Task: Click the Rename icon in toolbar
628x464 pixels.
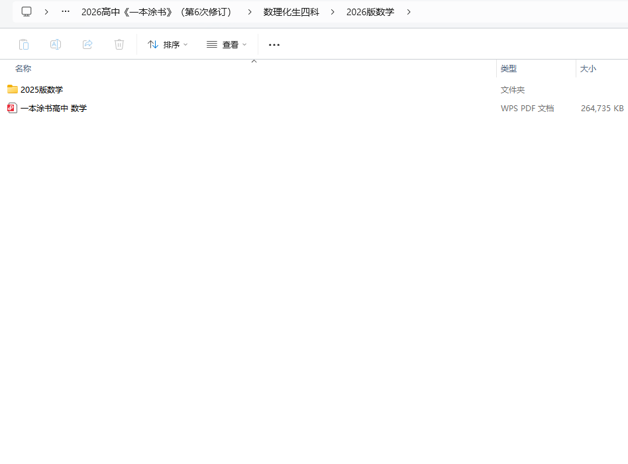Action: tap(56, 44)
